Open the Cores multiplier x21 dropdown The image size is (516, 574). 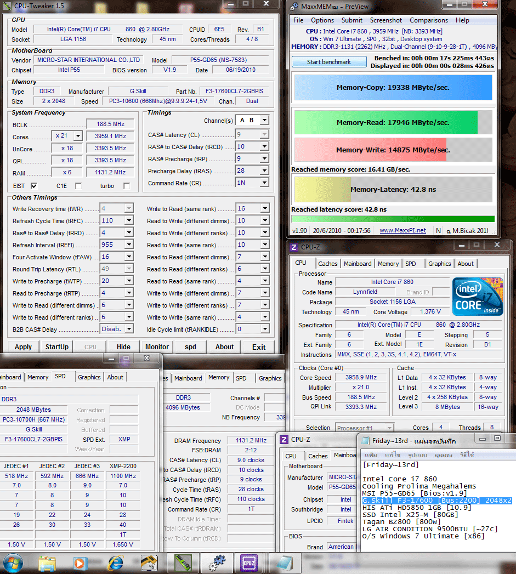[x=78, y=136]
